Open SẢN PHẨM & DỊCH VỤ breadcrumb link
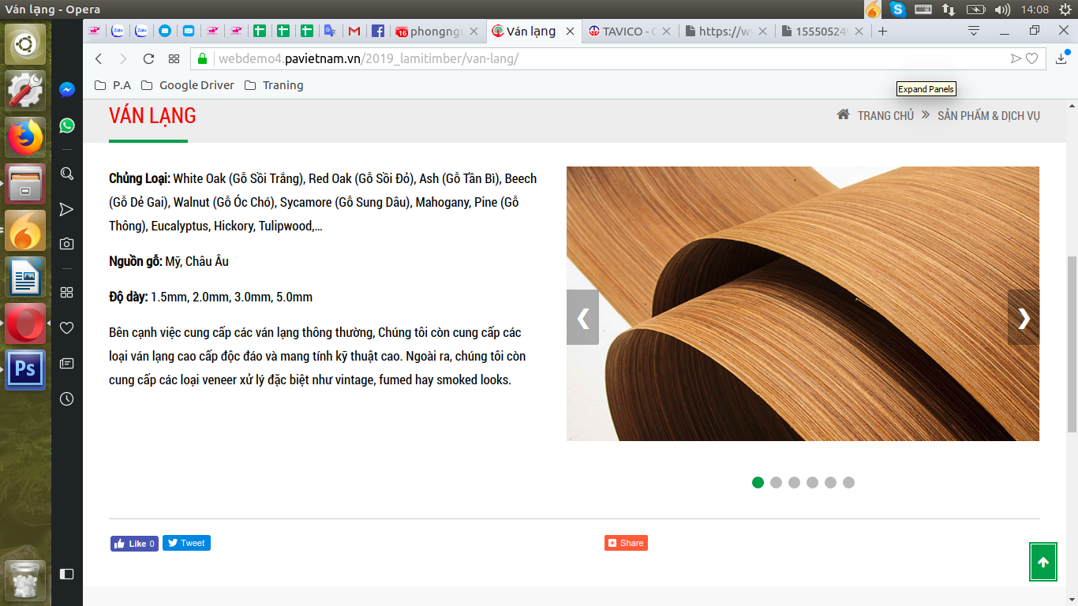 coord(989,115)
